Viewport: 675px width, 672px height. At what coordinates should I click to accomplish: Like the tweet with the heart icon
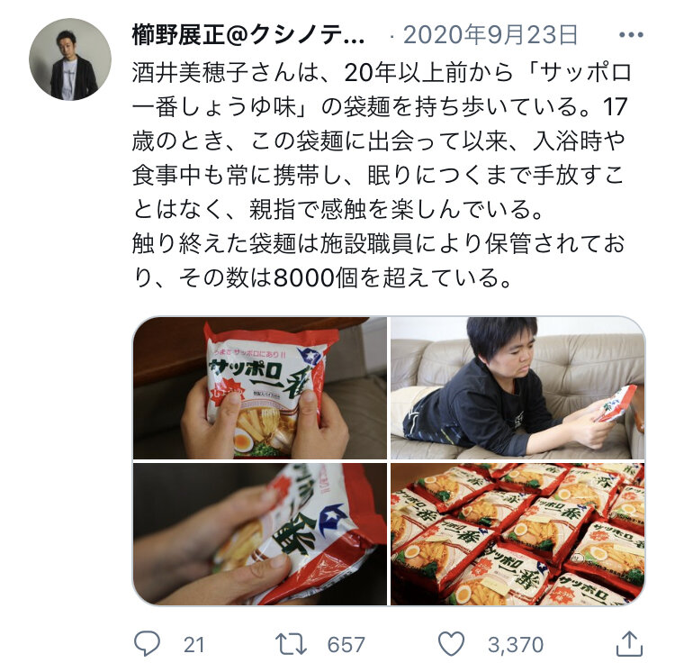pyautogui.click(x=451, y=644)
